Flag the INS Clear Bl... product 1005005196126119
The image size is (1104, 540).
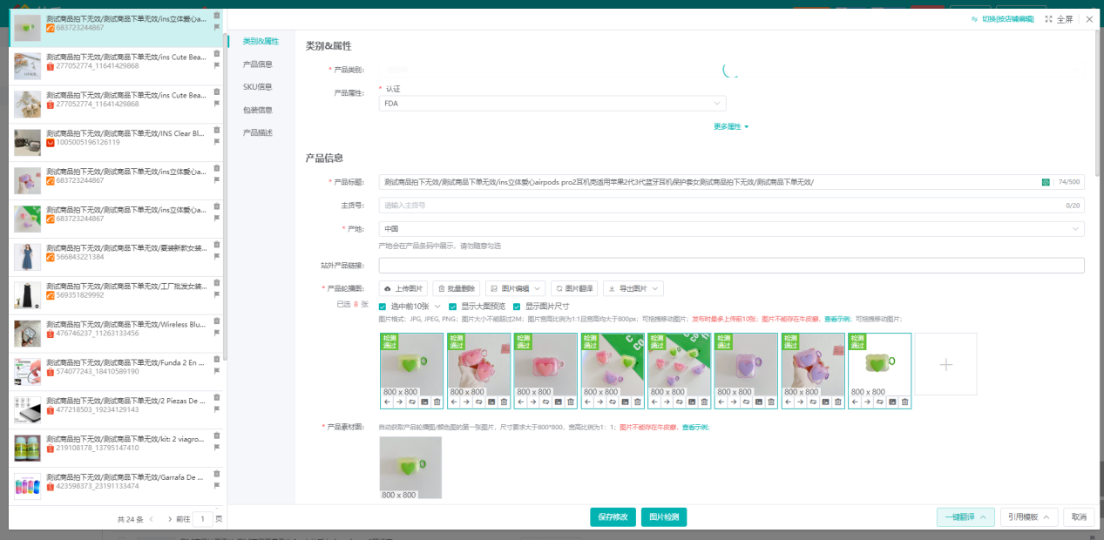coord(217,142)
